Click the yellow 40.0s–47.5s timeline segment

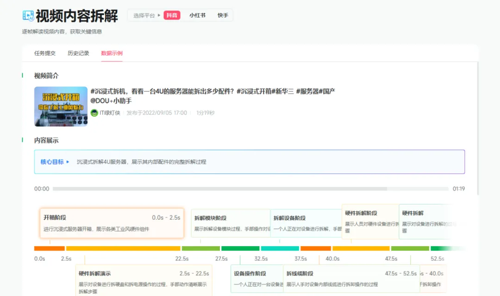click(x=361, y=248)
